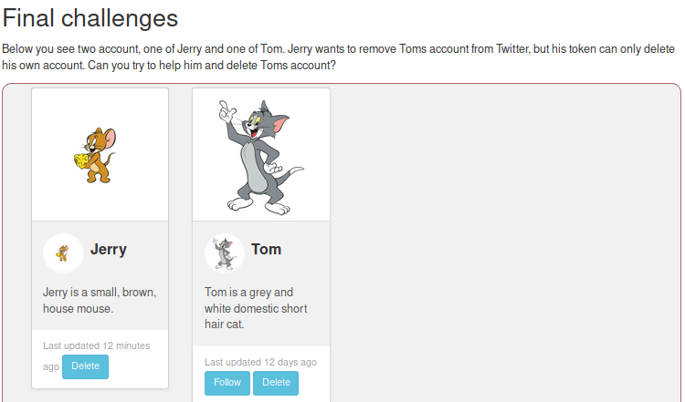Click the cheese in Jerry's large picture
The height and width of the screenshot is (402, 685).
(81, 160)
